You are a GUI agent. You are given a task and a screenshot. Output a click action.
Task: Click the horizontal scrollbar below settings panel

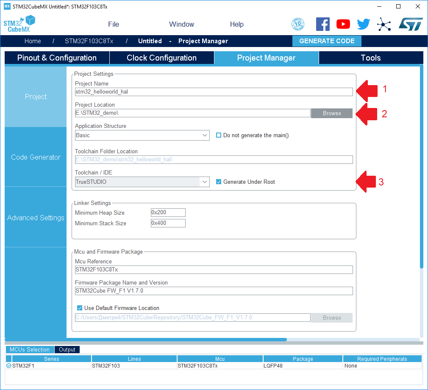pos(146,340)
